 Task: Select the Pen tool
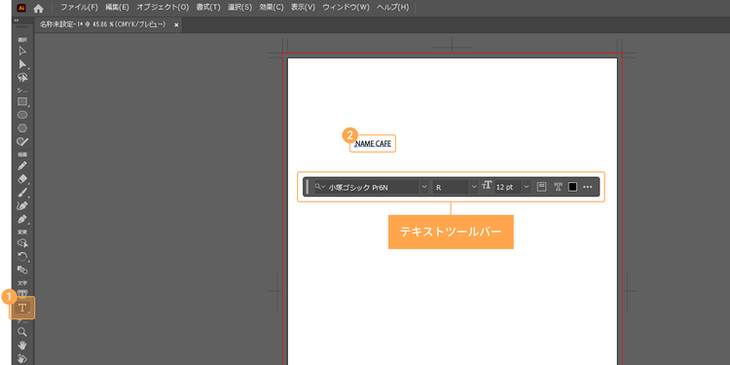[22, 218]
